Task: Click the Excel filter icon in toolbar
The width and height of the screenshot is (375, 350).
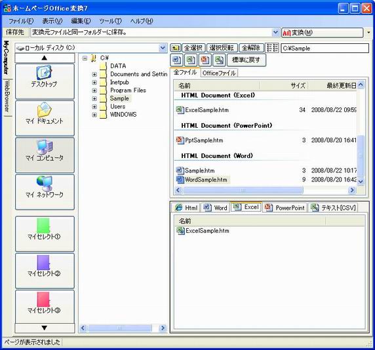Action: coord(191,60)
